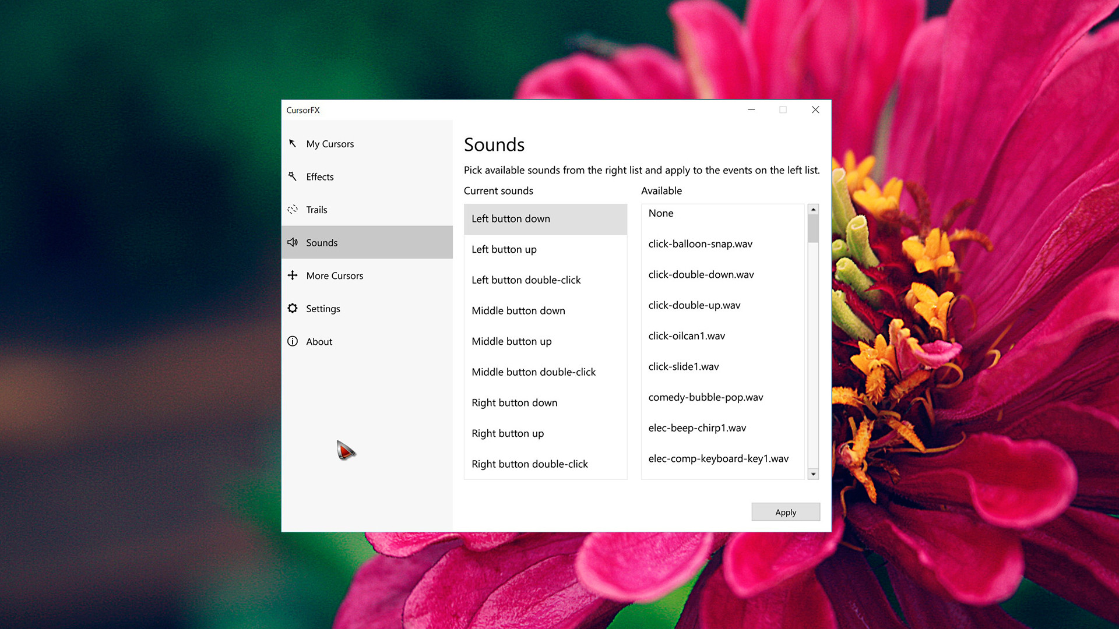1119x629 pixels.
Task: Open Settings via the gear icon
Action: 293,308
